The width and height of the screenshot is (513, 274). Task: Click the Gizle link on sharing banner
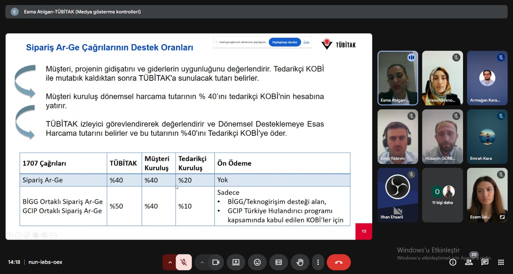pos(307,42)
